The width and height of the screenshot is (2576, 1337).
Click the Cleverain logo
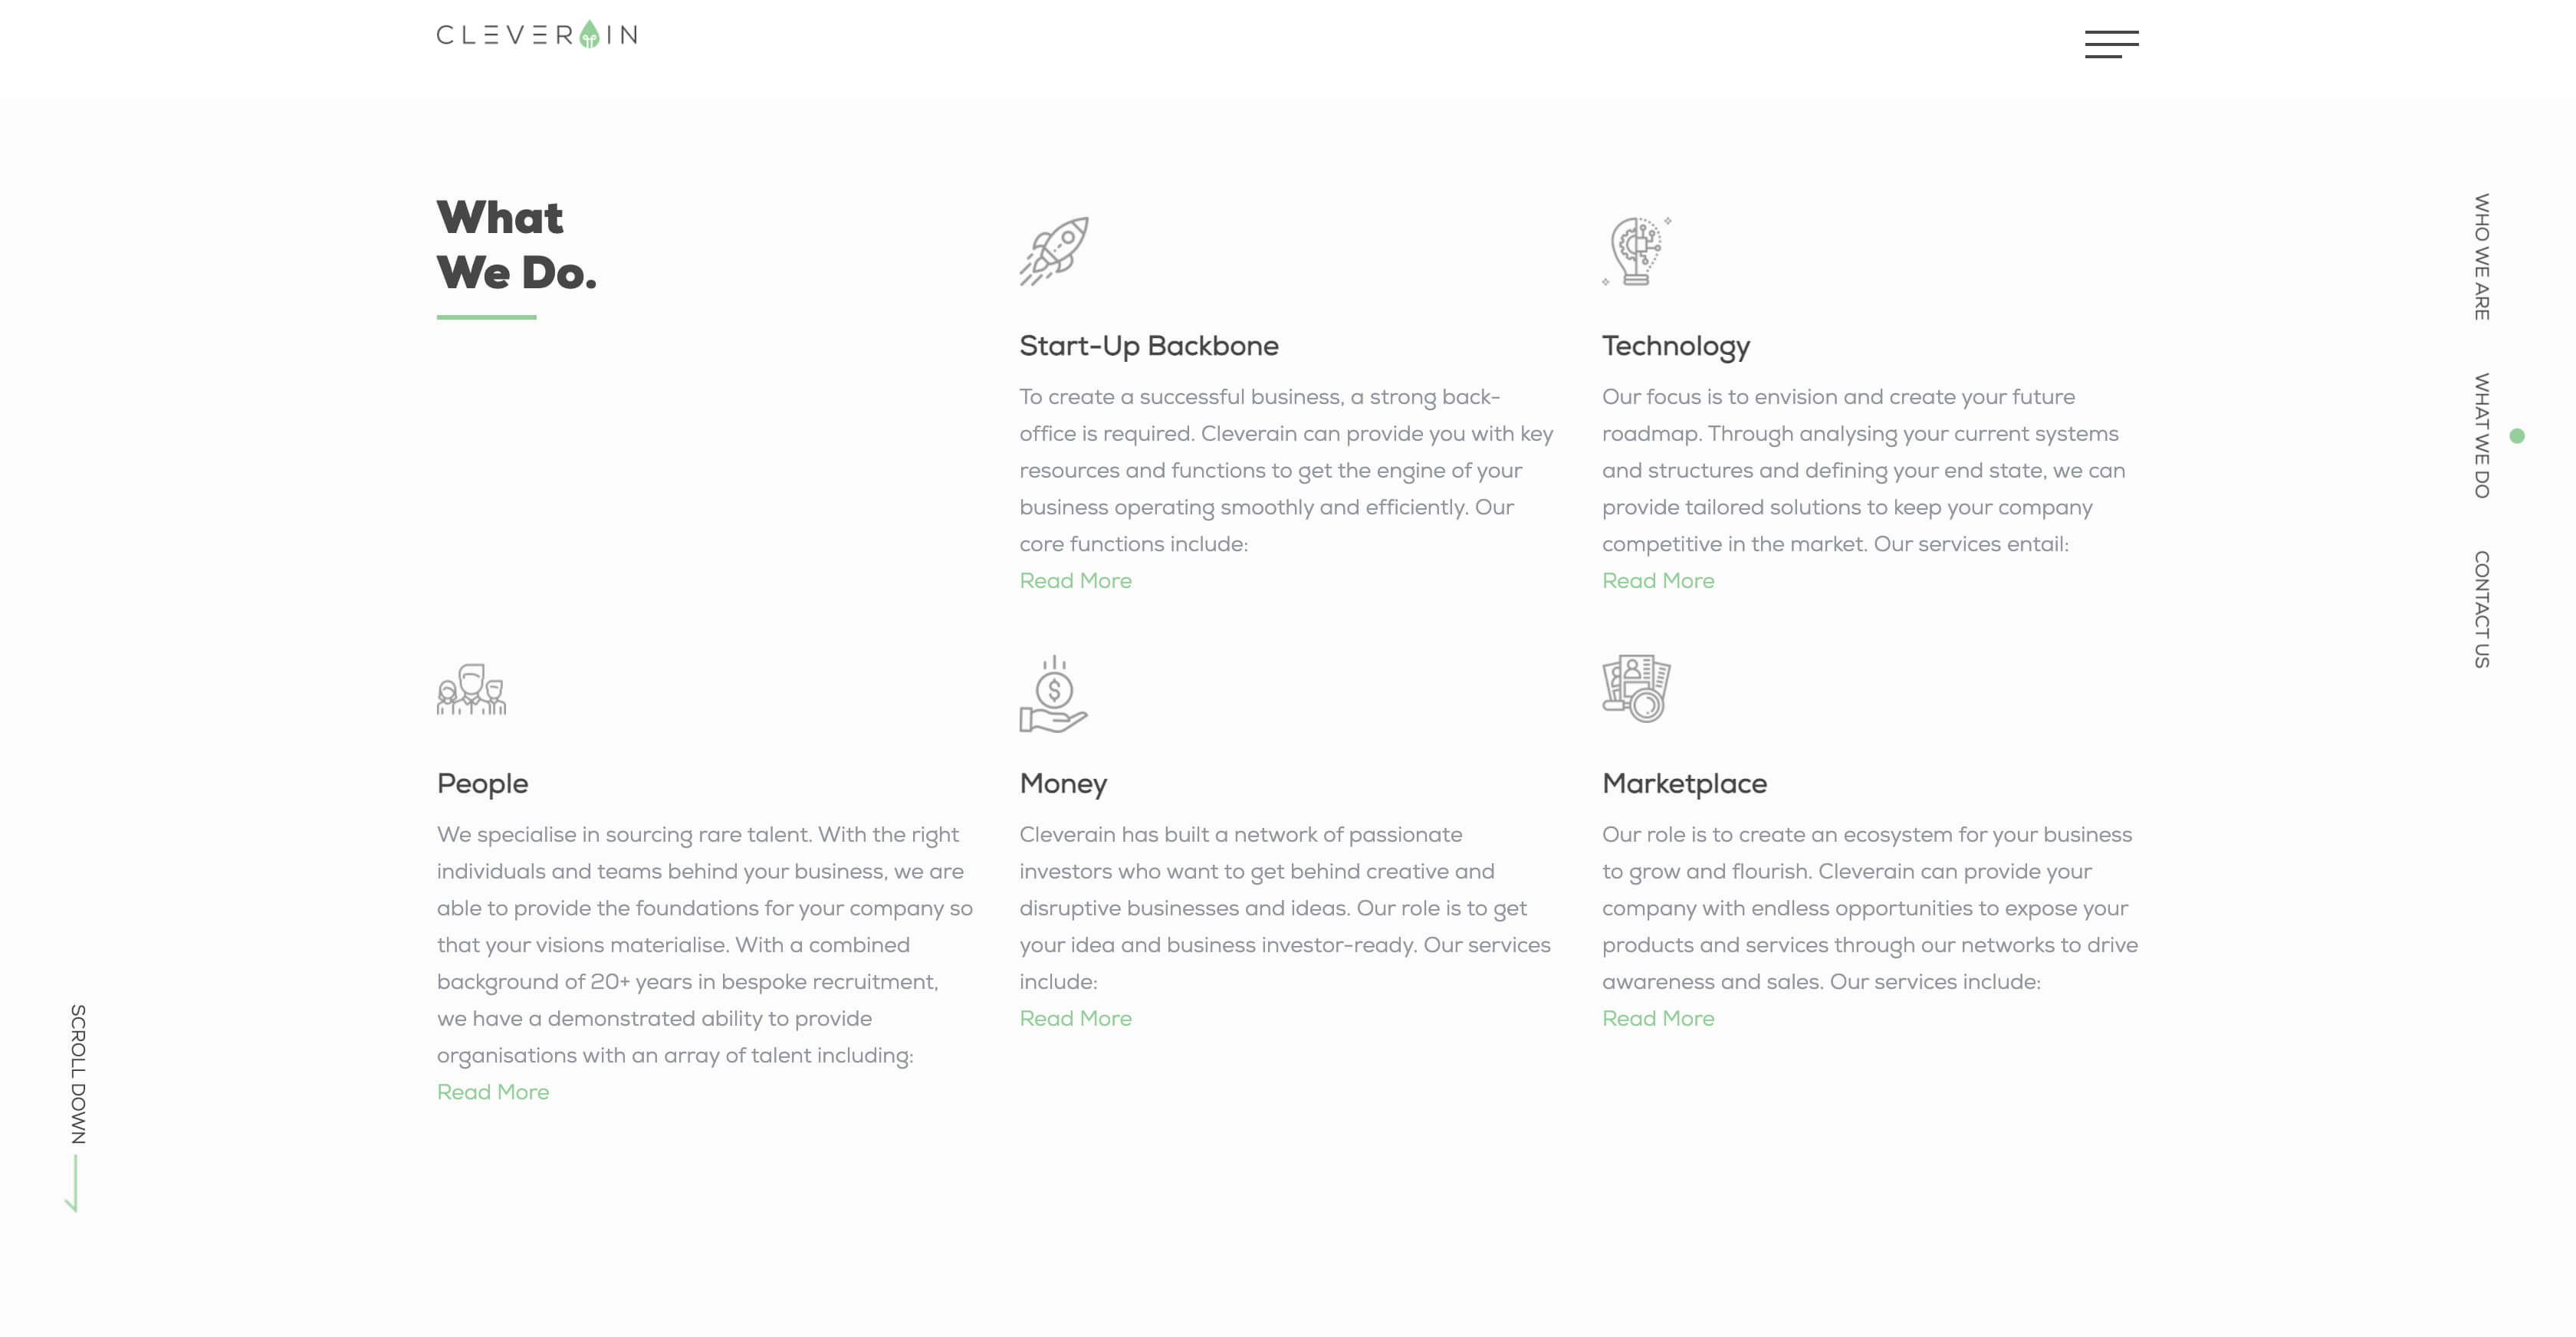pyautogui.click(x=537, y=35)
